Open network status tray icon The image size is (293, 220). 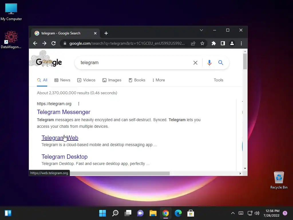pos(250,213)
